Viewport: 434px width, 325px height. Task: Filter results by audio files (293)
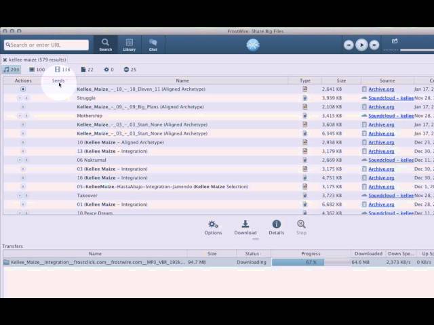pyautogui.click(x=12, y=69)
